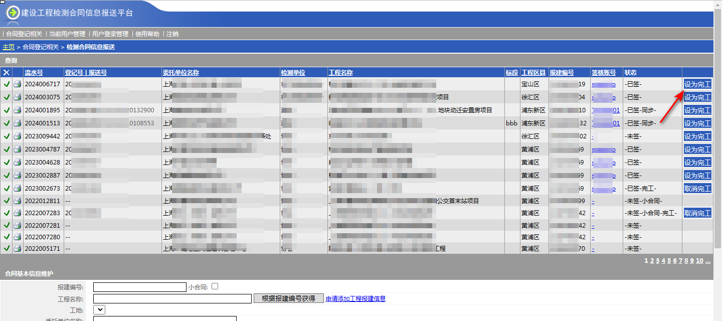The image size is (722, 321).
Task: Open the 申请添加工程报建信息 link
Action: pyautogui.click(x=355, y=299)
